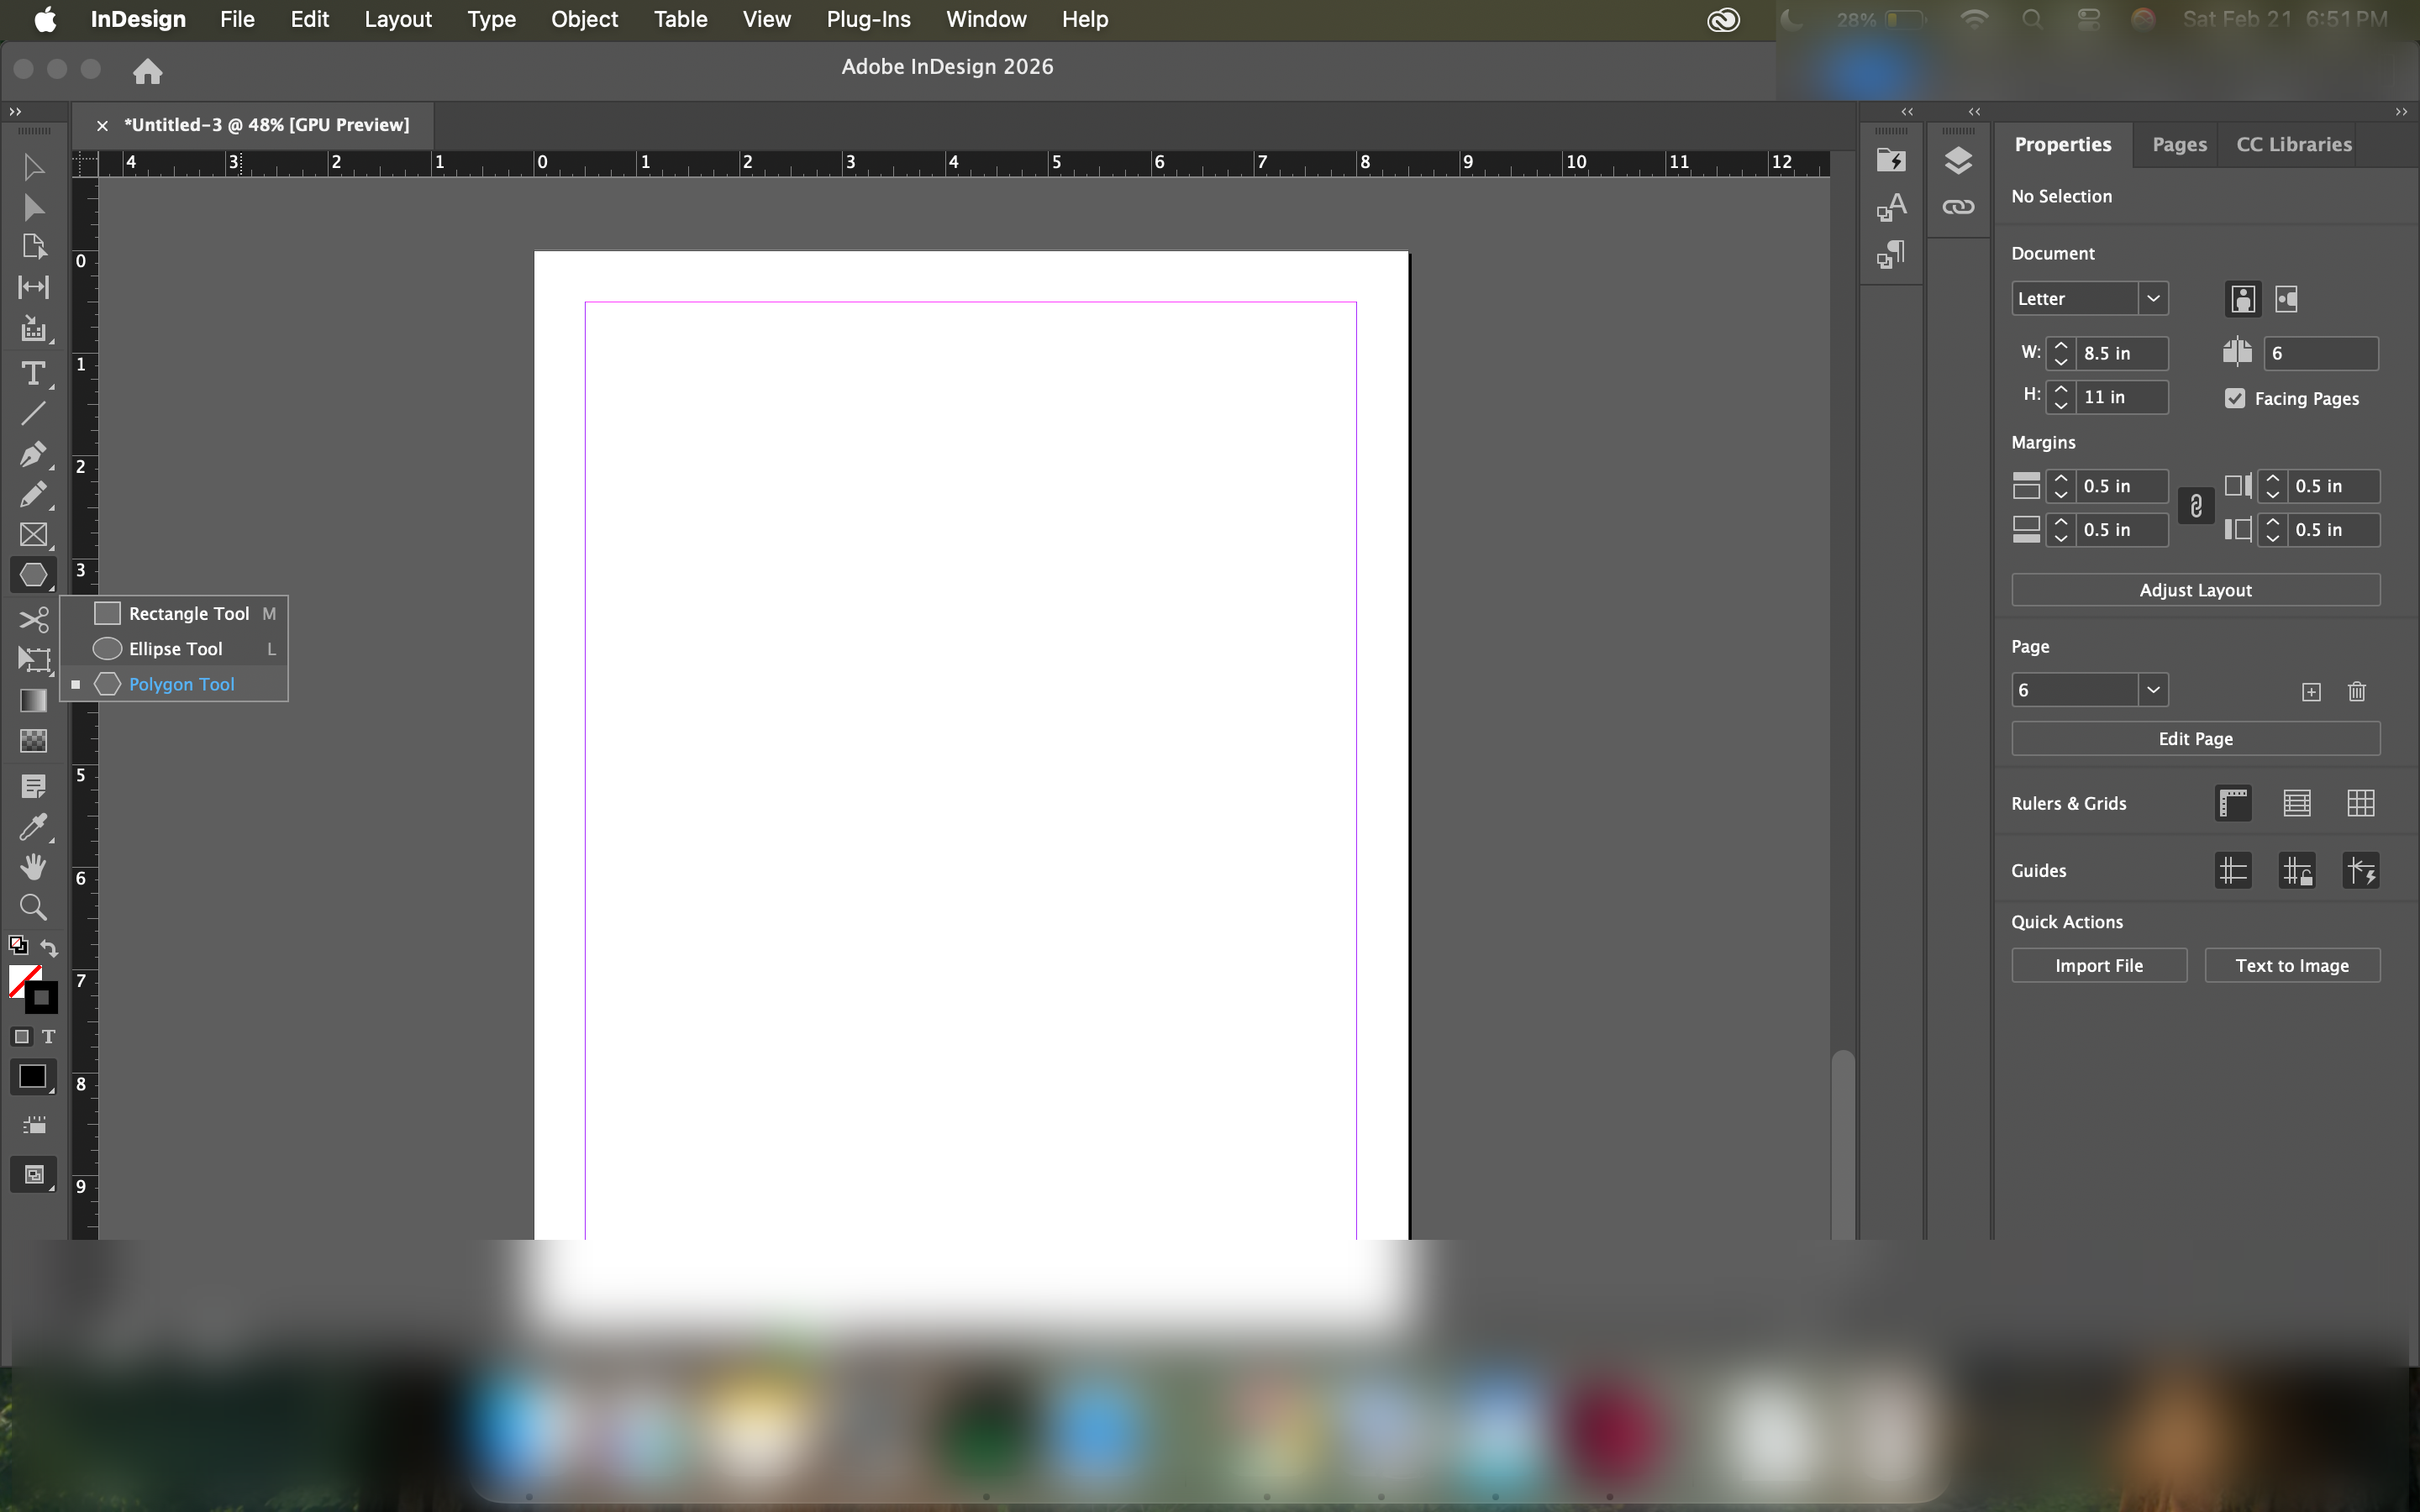Switch to the Pages tab
The height and width of the screenshot is (1512, 2420).
point(2178,144)
